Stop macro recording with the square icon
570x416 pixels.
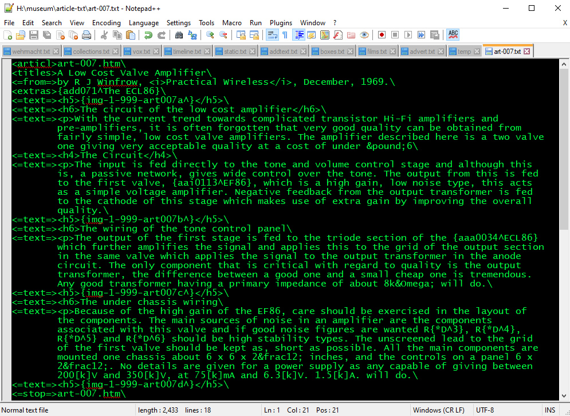[x=395, y=35]
